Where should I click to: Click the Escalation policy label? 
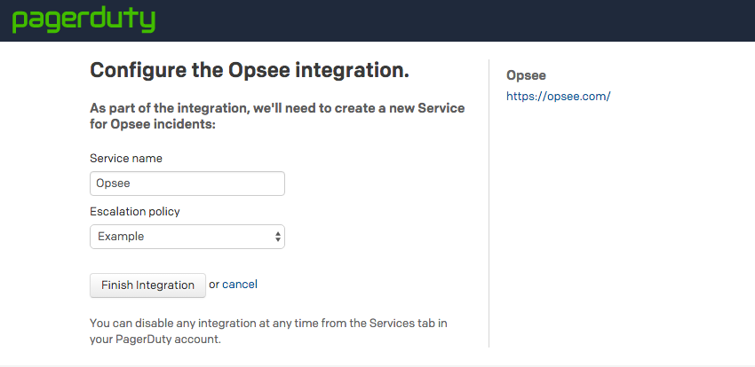(x=135, y=211)
